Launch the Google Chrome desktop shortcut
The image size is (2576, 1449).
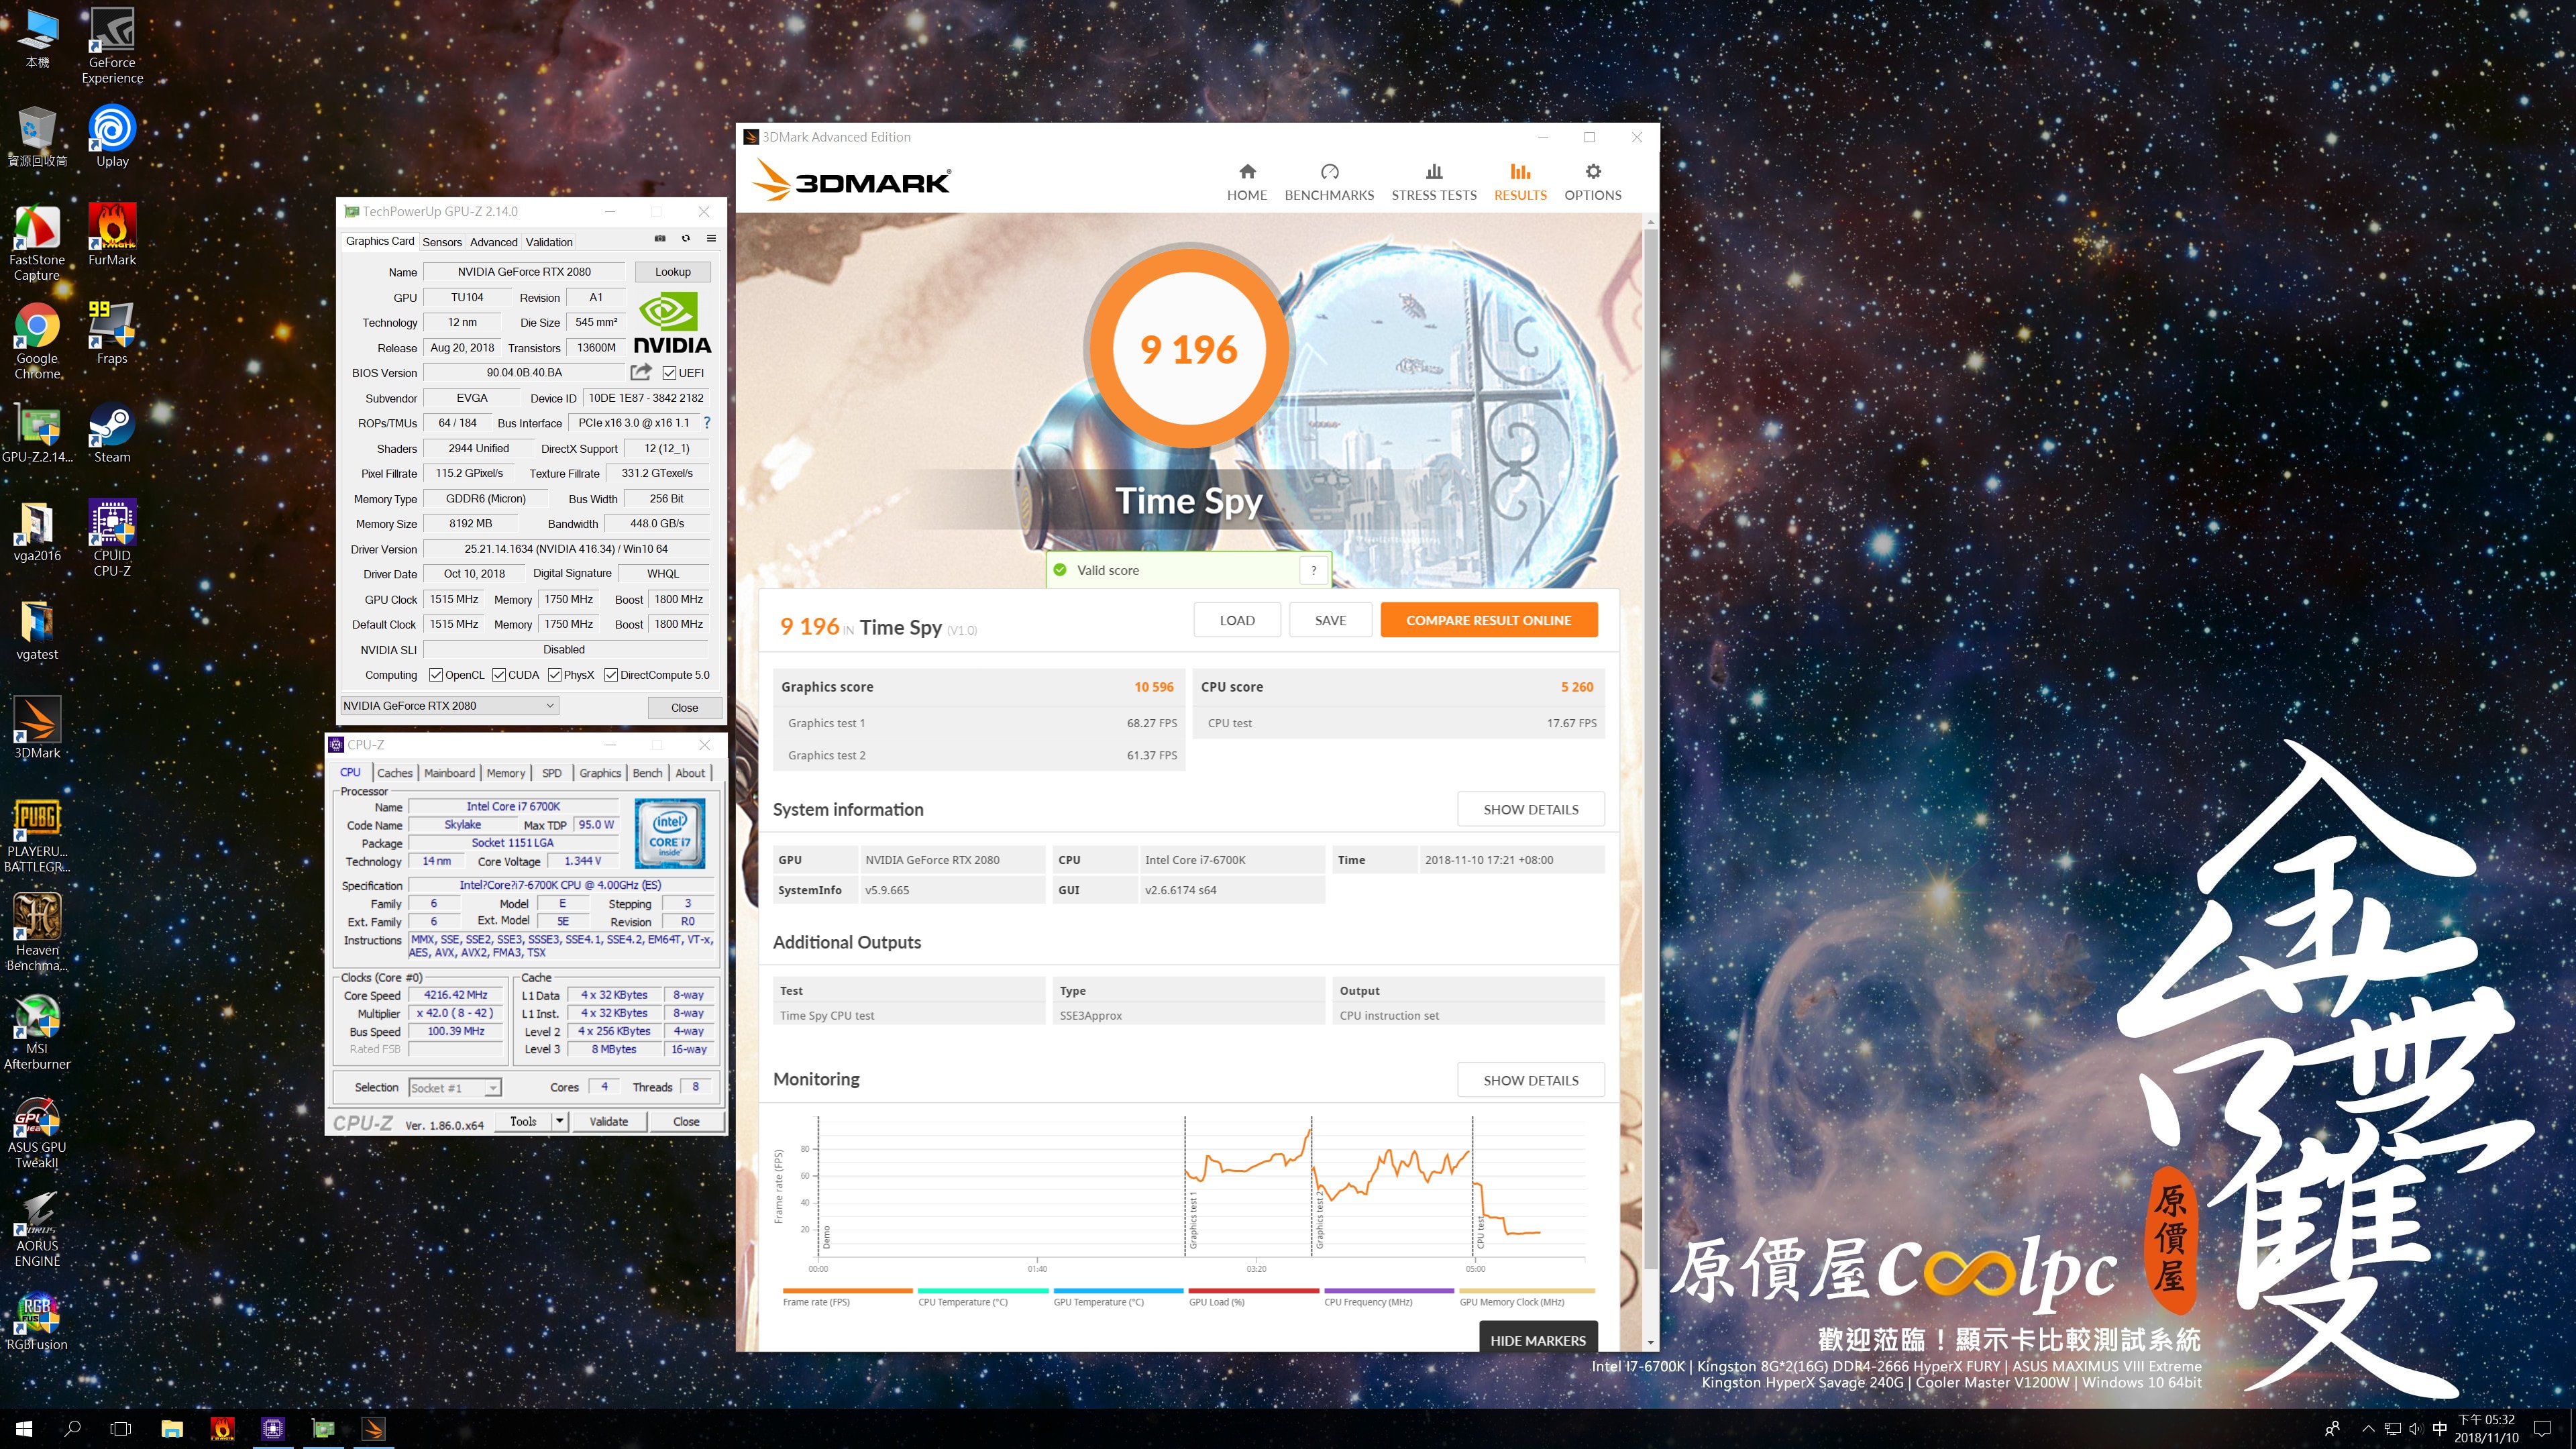tap(37, 341)
